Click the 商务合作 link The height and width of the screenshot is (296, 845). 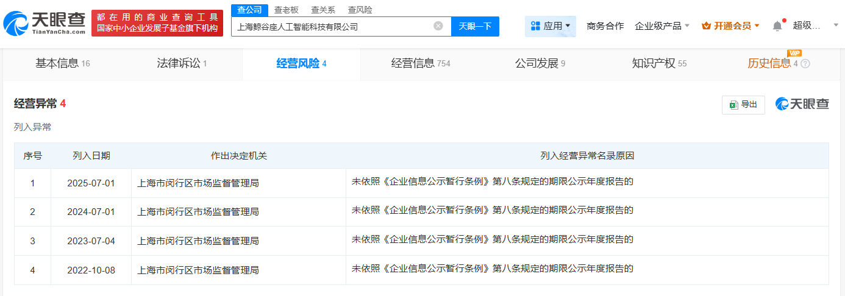tap(605, 26)
